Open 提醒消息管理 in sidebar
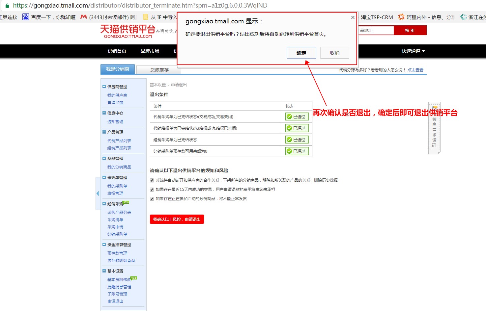Screen dimensions: 486x311 [119, 287]
